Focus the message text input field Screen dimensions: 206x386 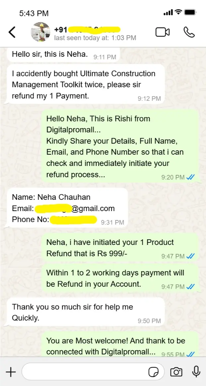pos(93,372)
